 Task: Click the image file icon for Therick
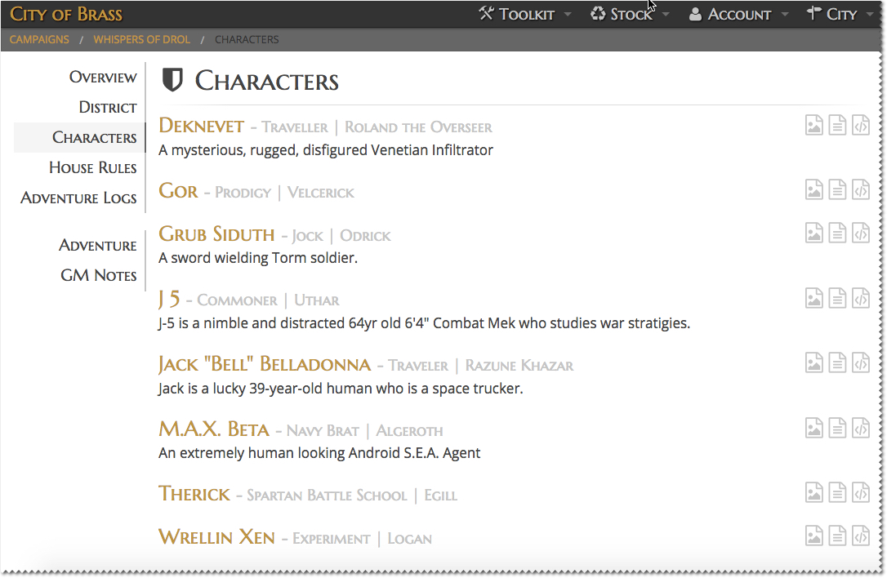pos(813,492)
